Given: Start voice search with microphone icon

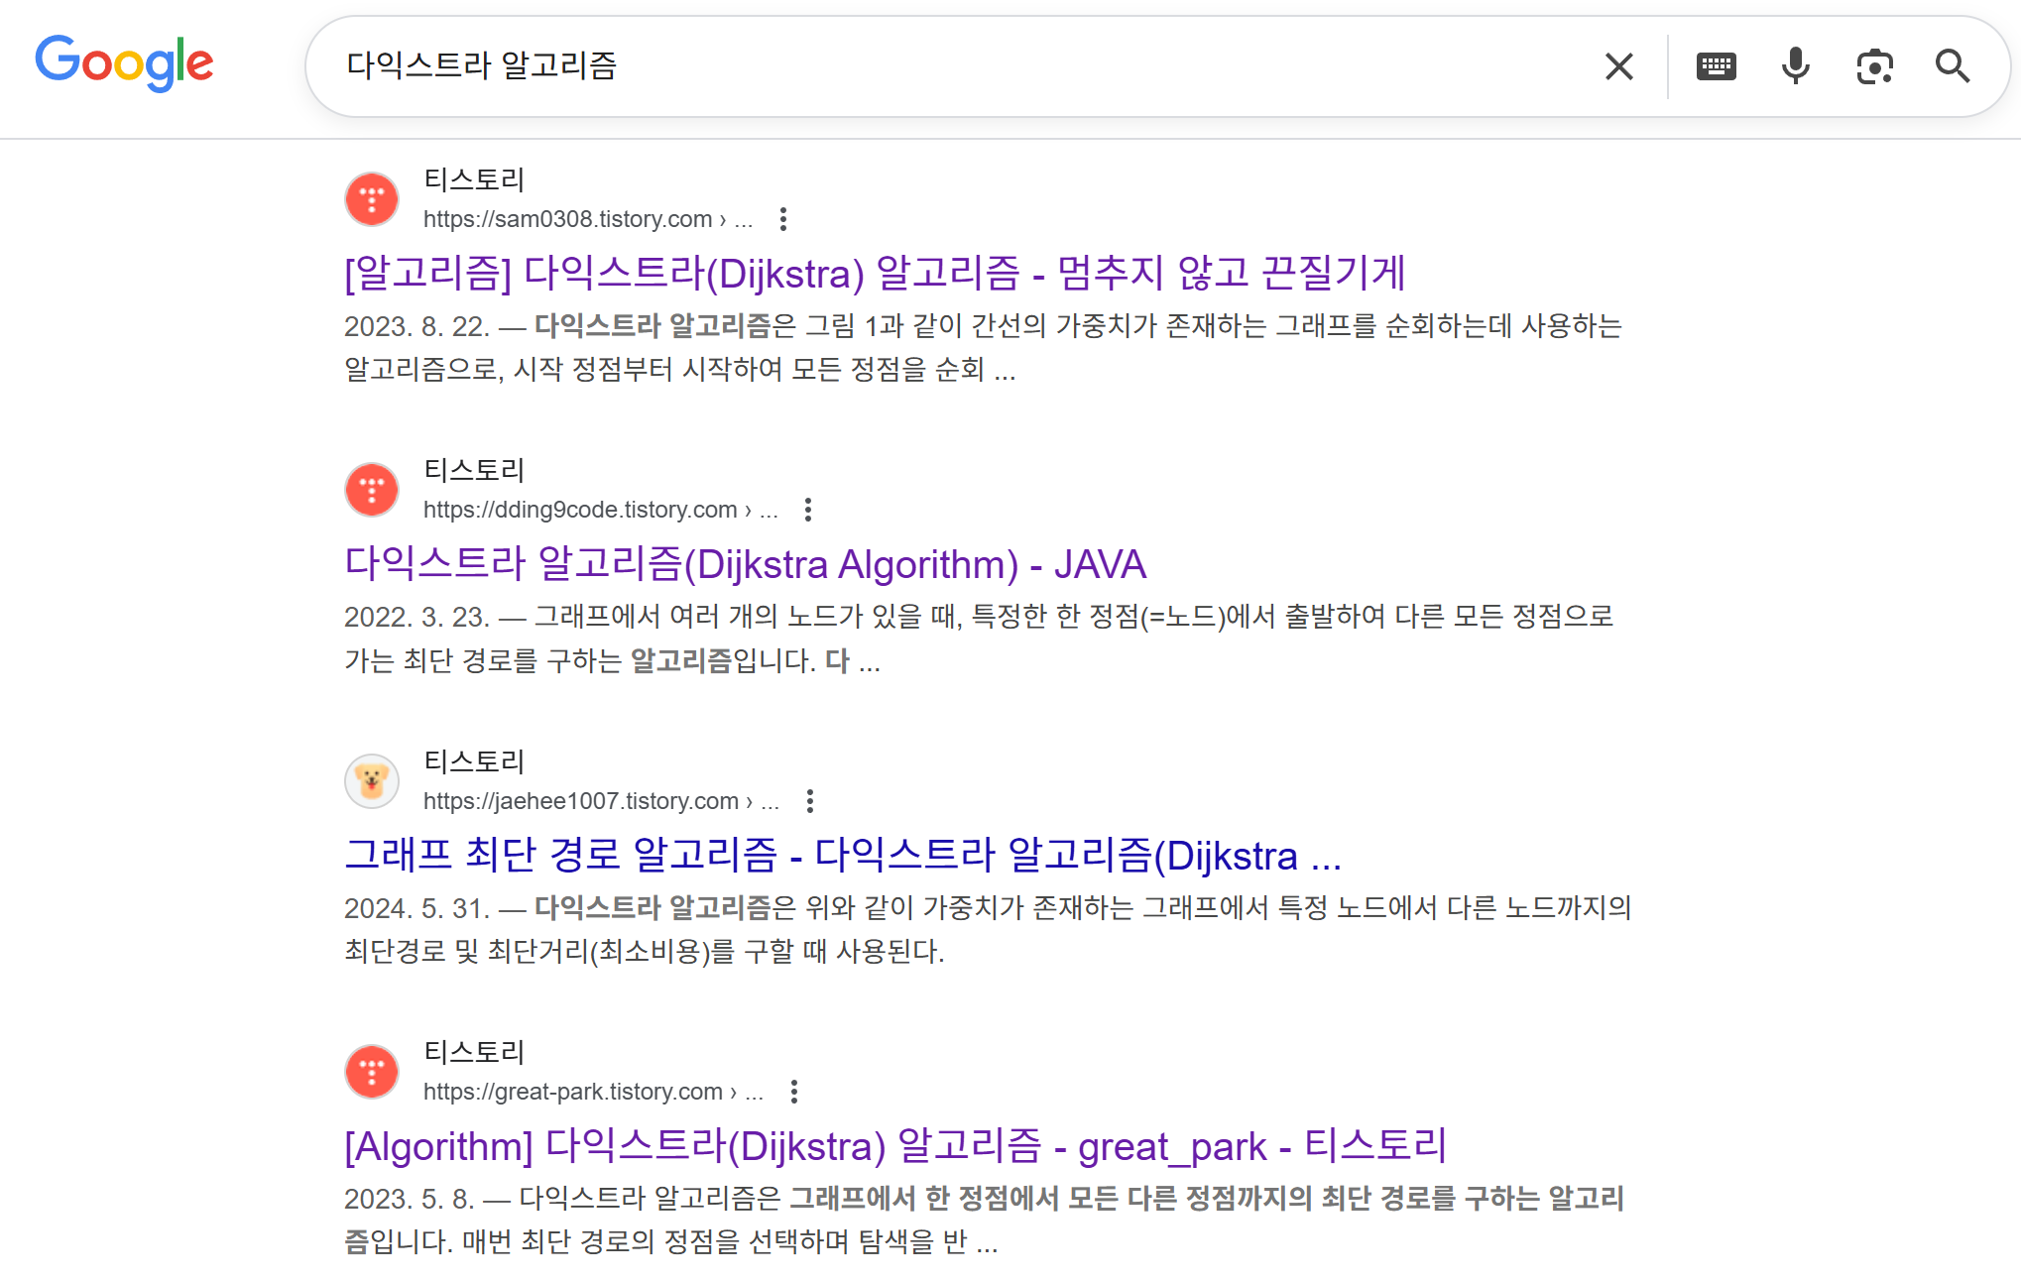Looking at the screenshot, I should click(1795, 66).
